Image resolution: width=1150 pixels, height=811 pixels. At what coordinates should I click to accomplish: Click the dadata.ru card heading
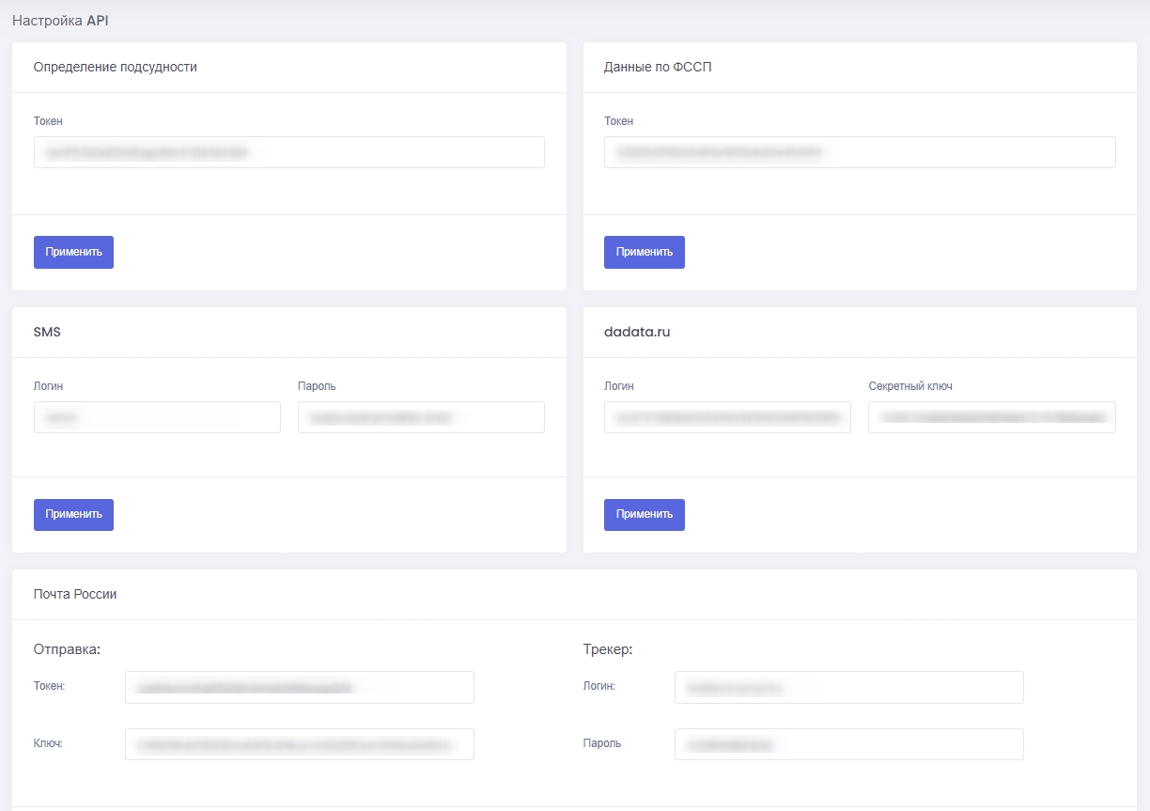tap(636, 332)
